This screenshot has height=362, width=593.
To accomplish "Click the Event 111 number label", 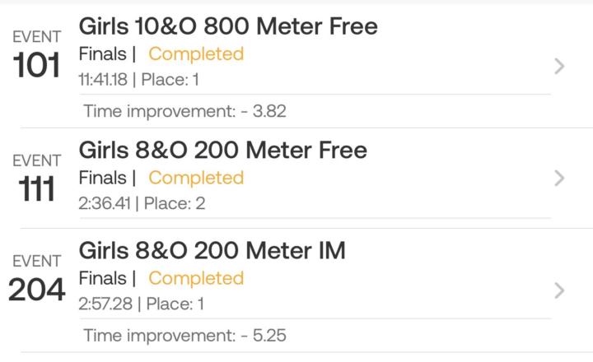I will [x=37, y=191].
